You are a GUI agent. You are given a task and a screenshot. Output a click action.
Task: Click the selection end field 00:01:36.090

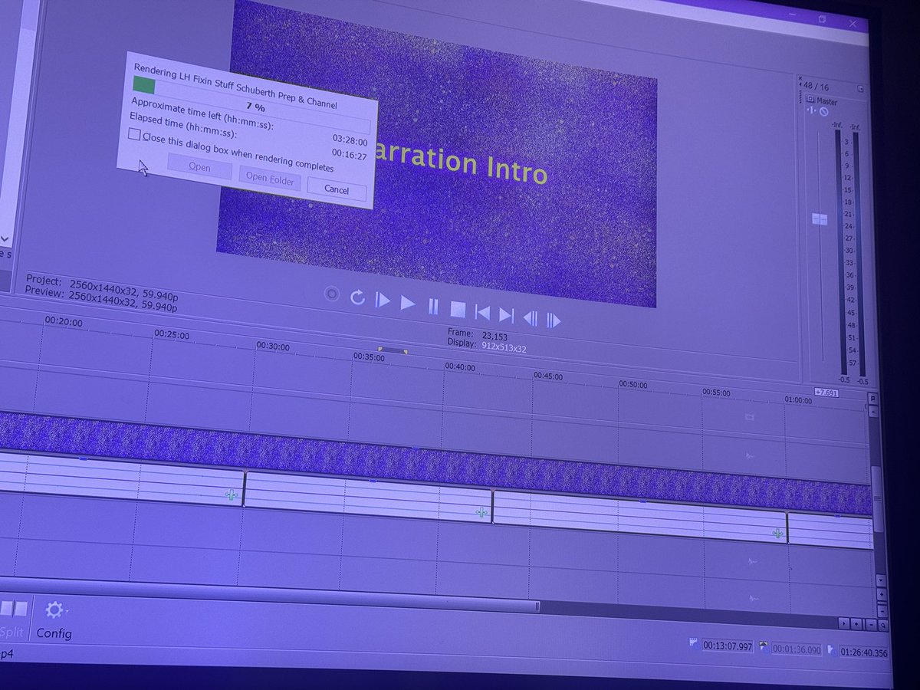click(x=797, y=649)
